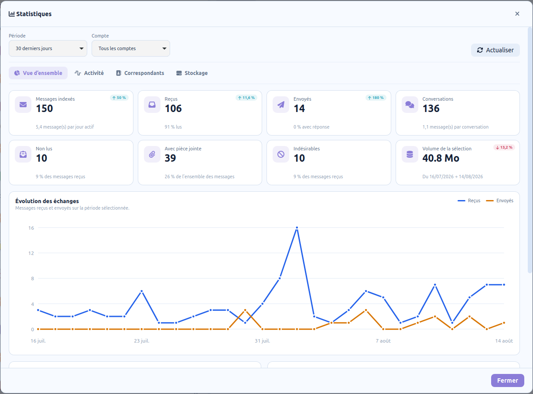The height and width of the screenshot is (394, 533).
Task: Click the 50 % increase badge on Messages indexés
Action: 119,98
